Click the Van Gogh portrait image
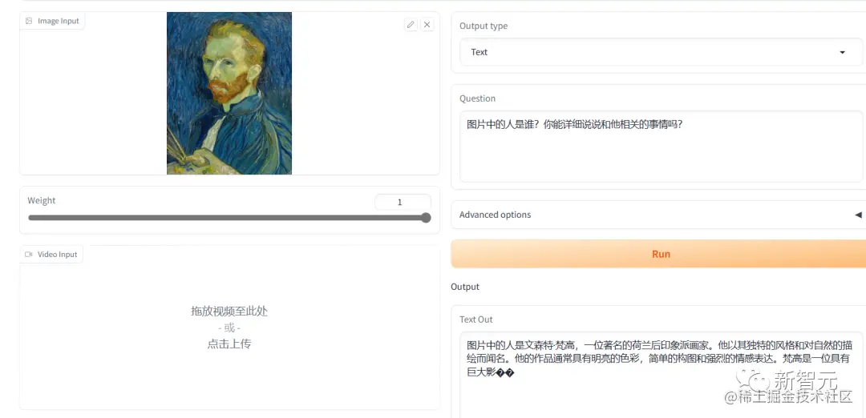Viewport: 866px width, 418px height. click(x=229, y=93)
